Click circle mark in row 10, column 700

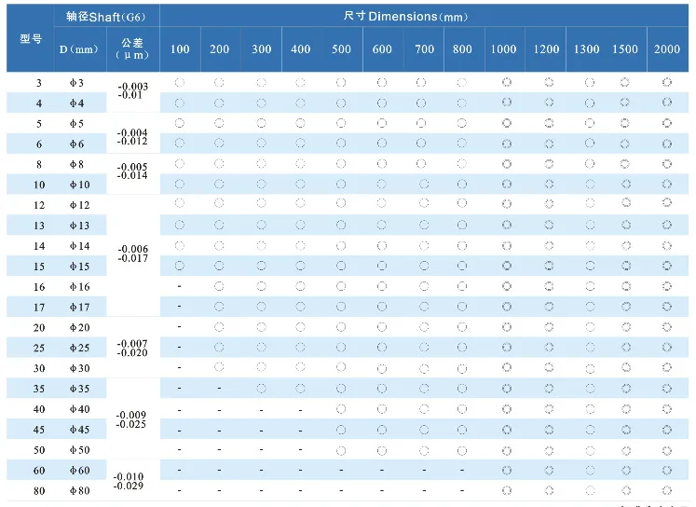point(424,184)
